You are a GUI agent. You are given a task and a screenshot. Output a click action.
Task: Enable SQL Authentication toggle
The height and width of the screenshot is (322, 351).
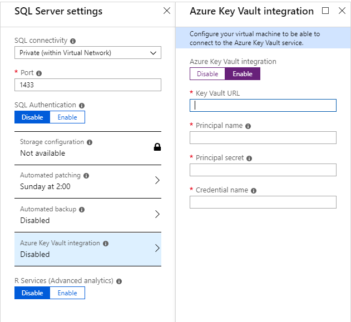pos(67,117)
